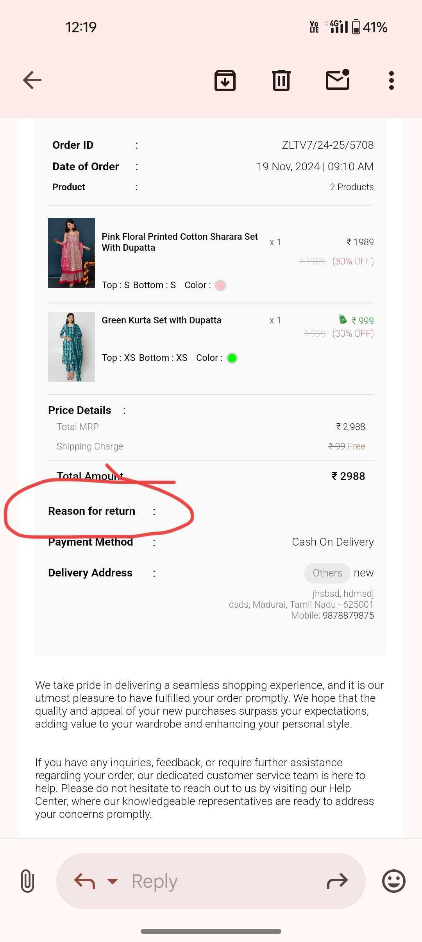Open the three-dot overflow menu
The image size is (422, 942).
point(392,80)
